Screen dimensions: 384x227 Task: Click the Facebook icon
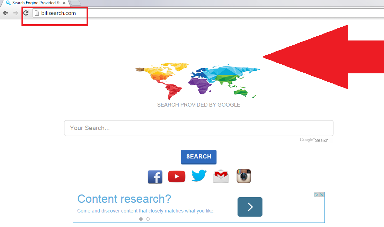pos(155,177)
